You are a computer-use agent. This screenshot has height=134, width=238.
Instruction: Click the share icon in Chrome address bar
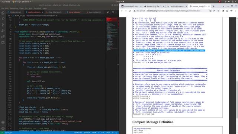pyautogui.click(x=214, y=11)
